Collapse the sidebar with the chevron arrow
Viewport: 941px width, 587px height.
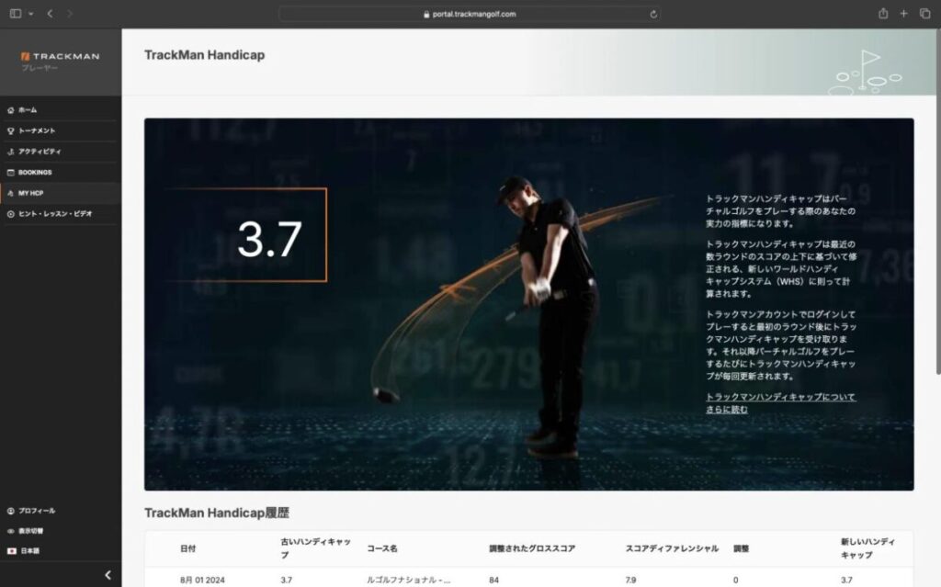click(x=108, y=575)
